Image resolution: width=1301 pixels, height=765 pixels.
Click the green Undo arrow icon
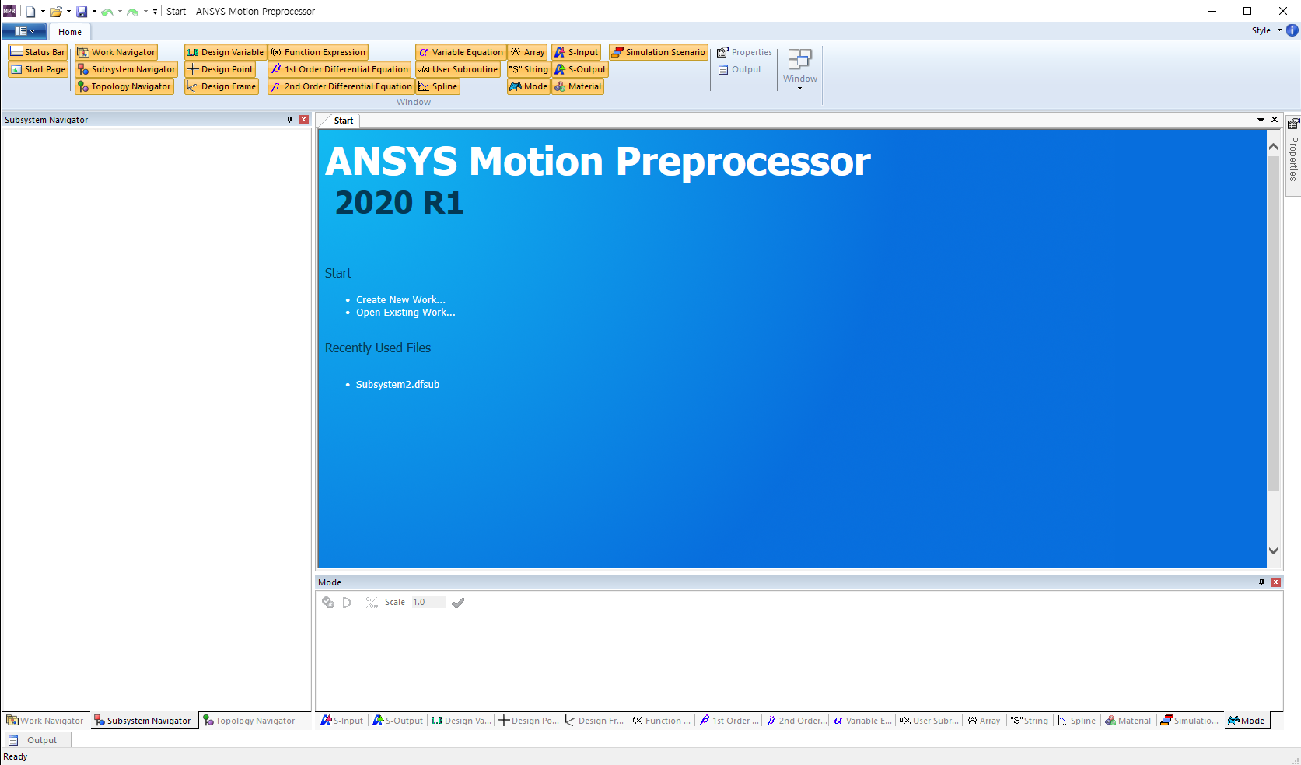(107, 12)
